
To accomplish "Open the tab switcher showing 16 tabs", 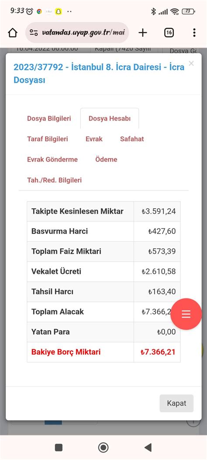I will (169, 33).
